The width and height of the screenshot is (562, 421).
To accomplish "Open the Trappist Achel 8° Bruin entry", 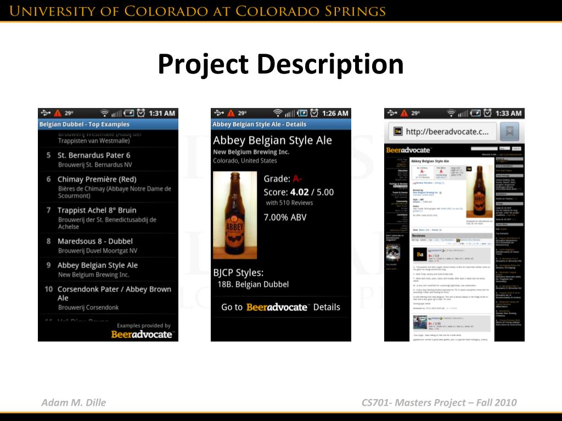I will pos(108,218).
